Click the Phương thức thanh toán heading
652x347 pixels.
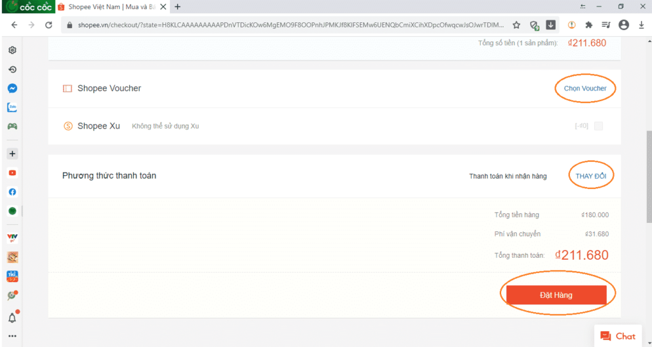pos(110,176)
